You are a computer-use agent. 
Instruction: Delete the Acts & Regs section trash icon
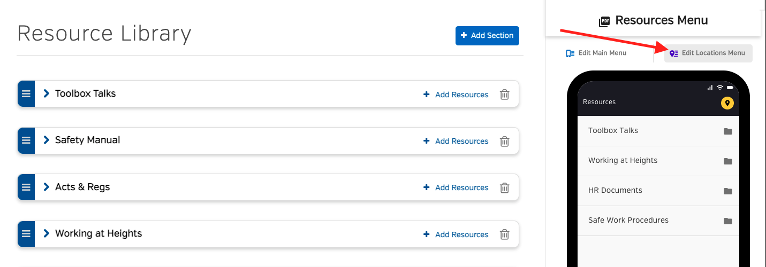(504, 187)
